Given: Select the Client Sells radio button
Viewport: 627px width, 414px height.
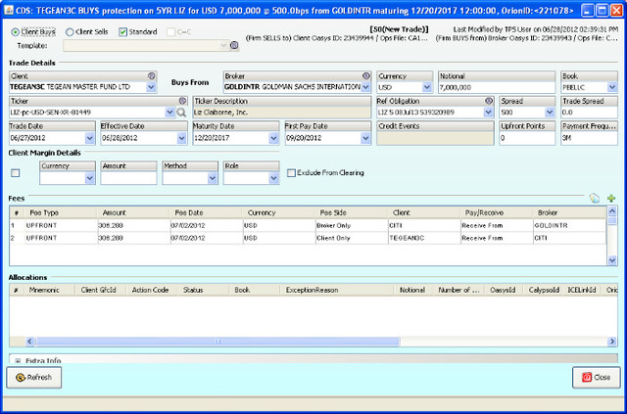Looking at the screenshot, I should (x=70, y=32).
